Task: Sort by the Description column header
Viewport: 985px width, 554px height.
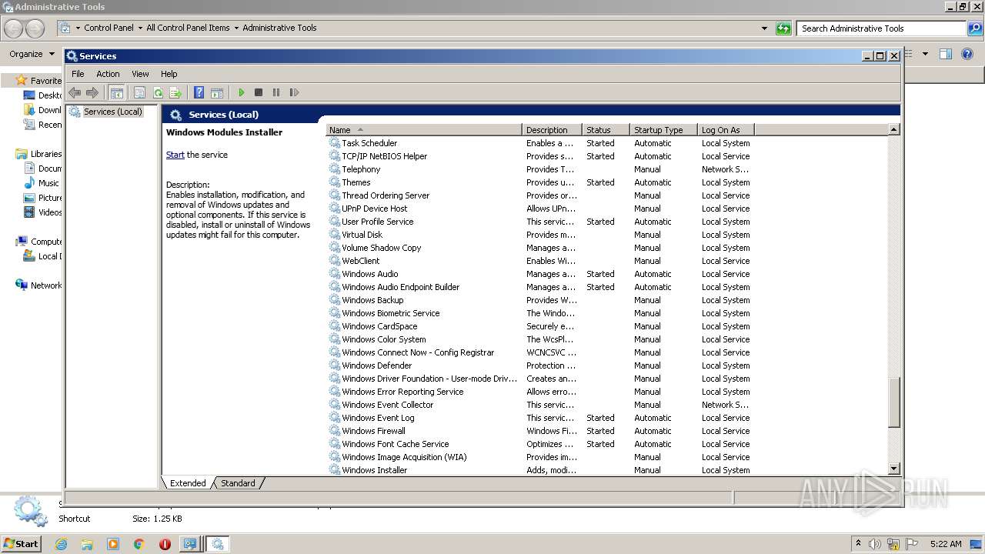Action: point(552,130)
